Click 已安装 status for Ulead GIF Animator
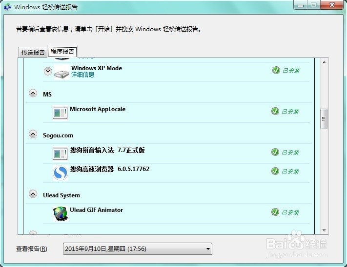Viewport: 347px width, 267px height. point(290,212)
